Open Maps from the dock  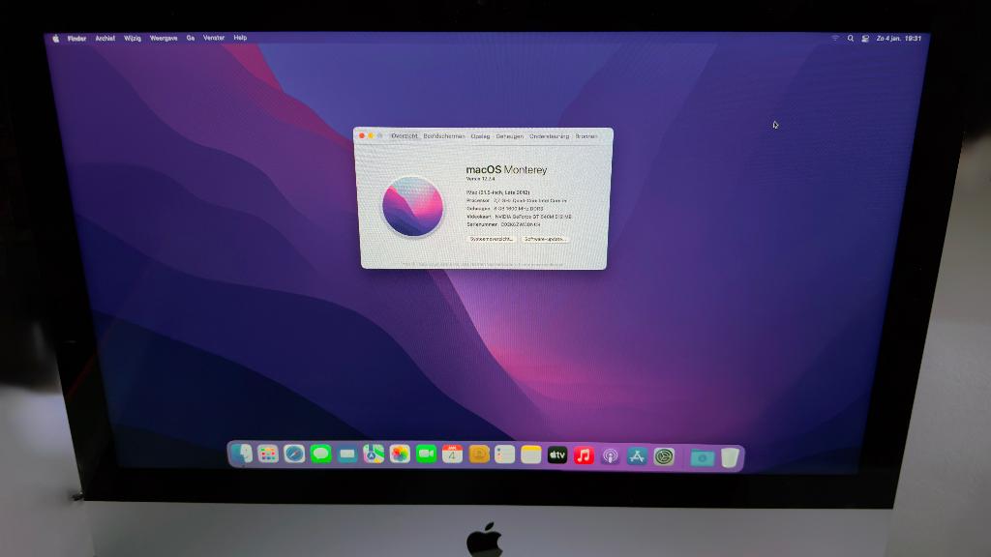click(374, 454)
